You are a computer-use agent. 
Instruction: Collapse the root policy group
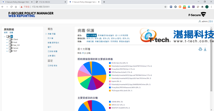point(5,36)
